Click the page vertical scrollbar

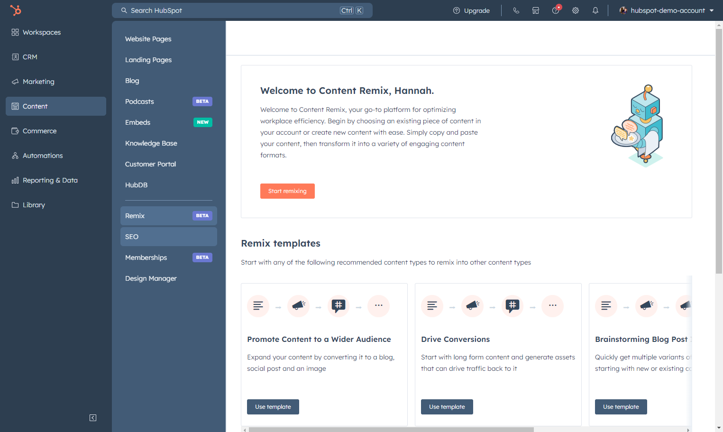(x=719, y=151)
